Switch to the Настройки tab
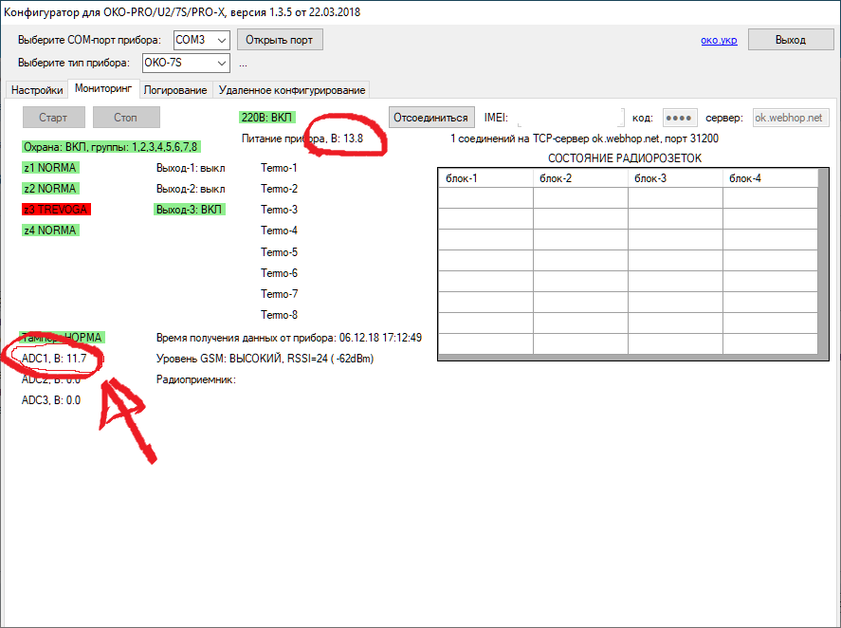Viewport: 841px width, 628px height. tap(37, 90)
